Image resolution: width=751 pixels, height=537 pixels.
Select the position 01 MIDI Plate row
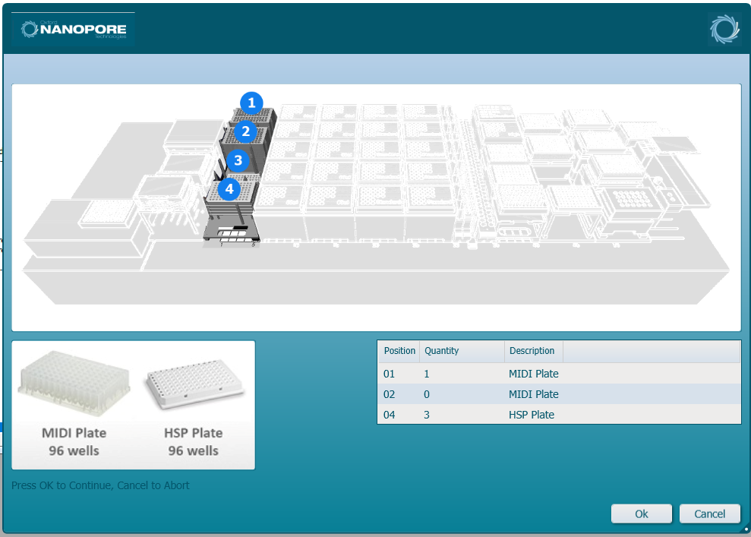point(558,374)
